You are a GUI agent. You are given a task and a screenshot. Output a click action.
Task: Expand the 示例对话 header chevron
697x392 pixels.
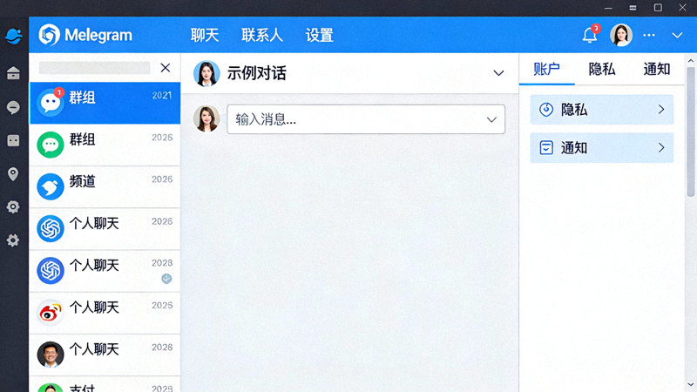click(498, 73)
